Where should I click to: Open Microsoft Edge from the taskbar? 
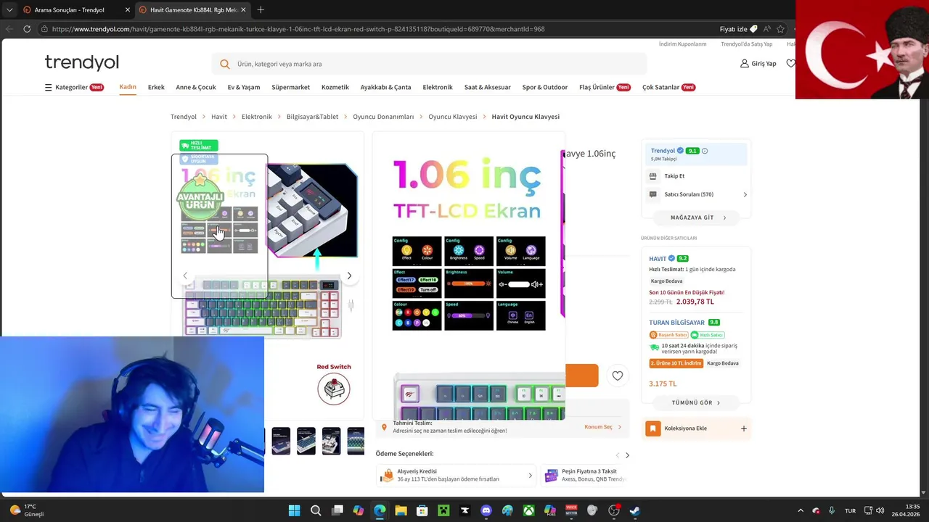click(380, 510)
